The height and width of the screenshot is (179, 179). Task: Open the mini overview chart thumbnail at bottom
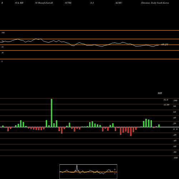[88, 171]
